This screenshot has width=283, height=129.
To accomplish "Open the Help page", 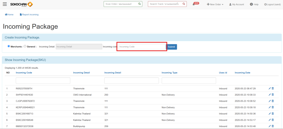I will pyautogui.click(x=254, y=4).
